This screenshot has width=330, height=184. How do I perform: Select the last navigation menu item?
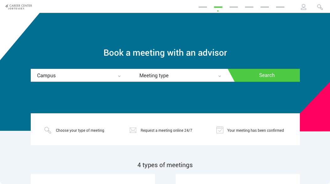click(x=280, y=7)
